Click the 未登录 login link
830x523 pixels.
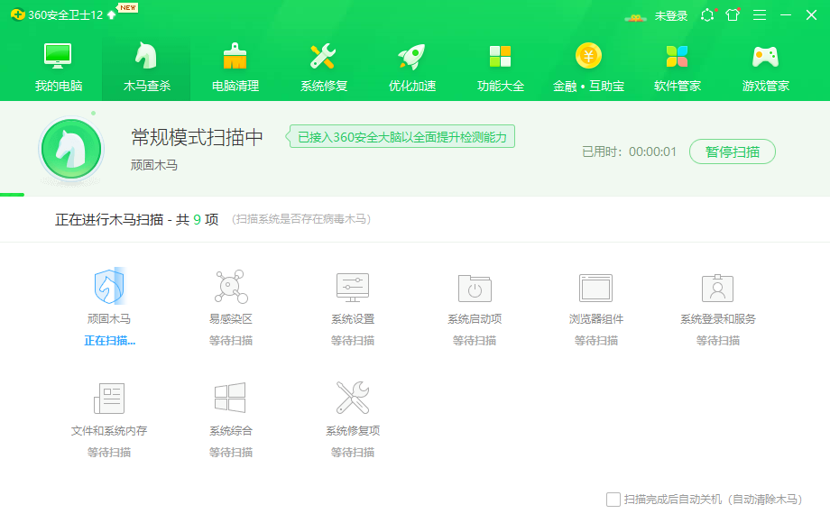671,15
